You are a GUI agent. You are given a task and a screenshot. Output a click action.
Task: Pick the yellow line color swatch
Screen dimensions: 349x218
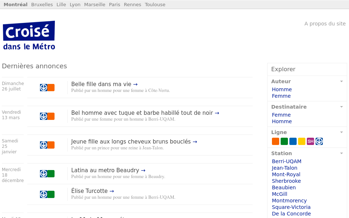click(x=301, y=141)
